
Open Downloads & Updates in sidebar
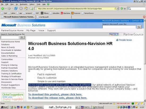[x=11, y=50]
